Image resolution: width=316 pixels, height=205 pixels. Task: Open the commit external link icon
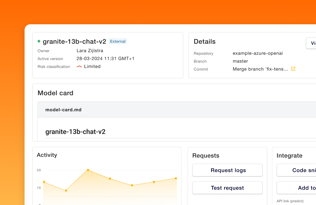tap(293, 69)
